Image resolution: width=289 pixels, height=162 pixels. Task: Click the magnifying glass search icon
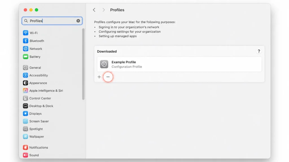(26, 21)
